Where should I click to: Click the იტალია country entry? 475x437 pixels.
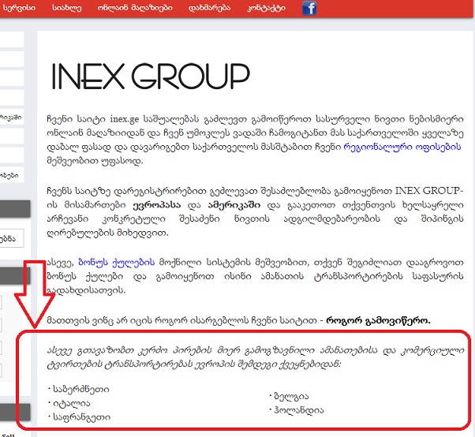click(x=72, y=403)
